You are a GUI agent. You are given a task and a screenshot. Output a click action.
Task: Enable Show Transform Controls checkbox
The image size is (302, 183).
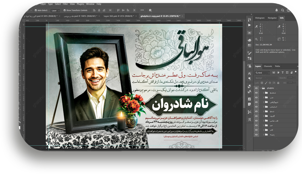click(65, 10)
